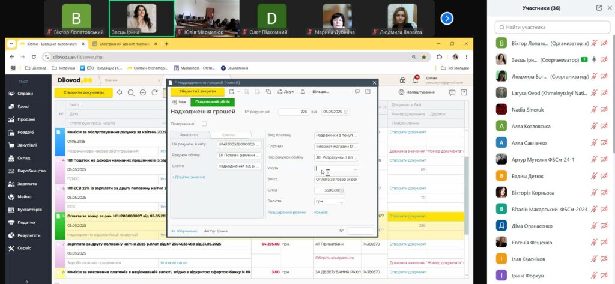Click the comment icon in dialog toolbar

[357, 91]
